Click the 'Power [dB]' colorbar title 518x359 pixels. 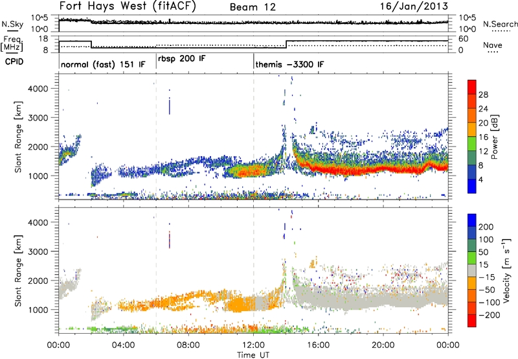(495, 137)
